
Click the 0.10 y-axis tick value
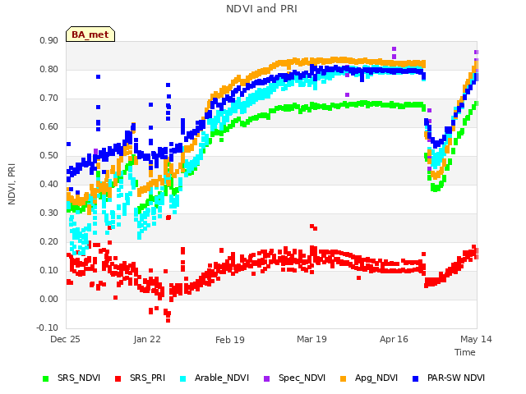(49, 270)
